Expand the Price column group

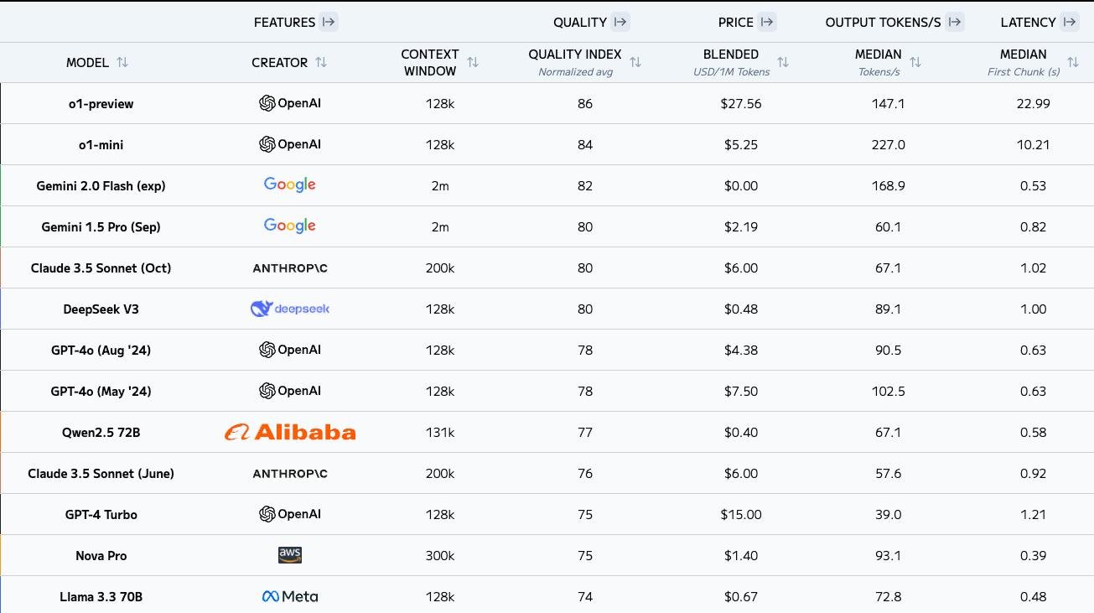pyautogui.click(x=767, y=22)
